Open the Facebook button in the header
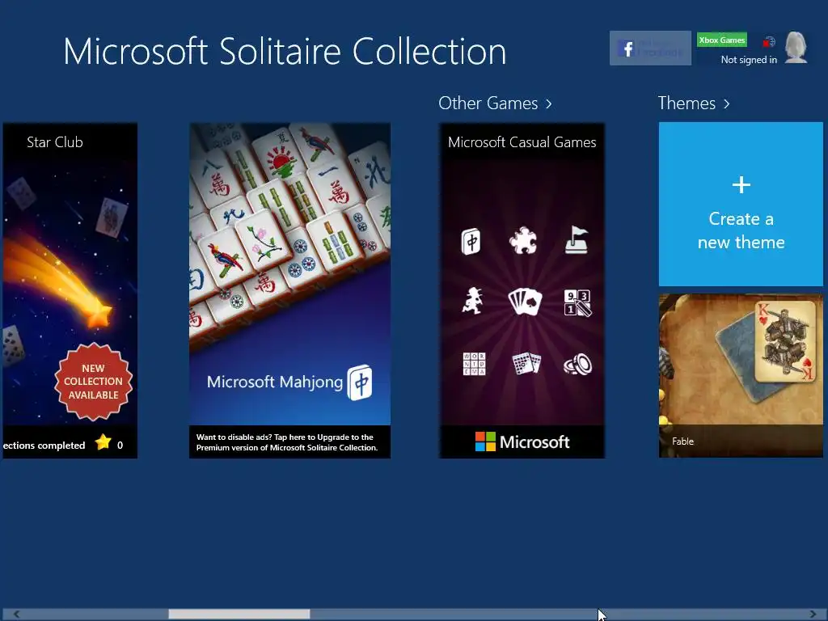This screenshot has height=621, width=828. click(x=650, y=48)
